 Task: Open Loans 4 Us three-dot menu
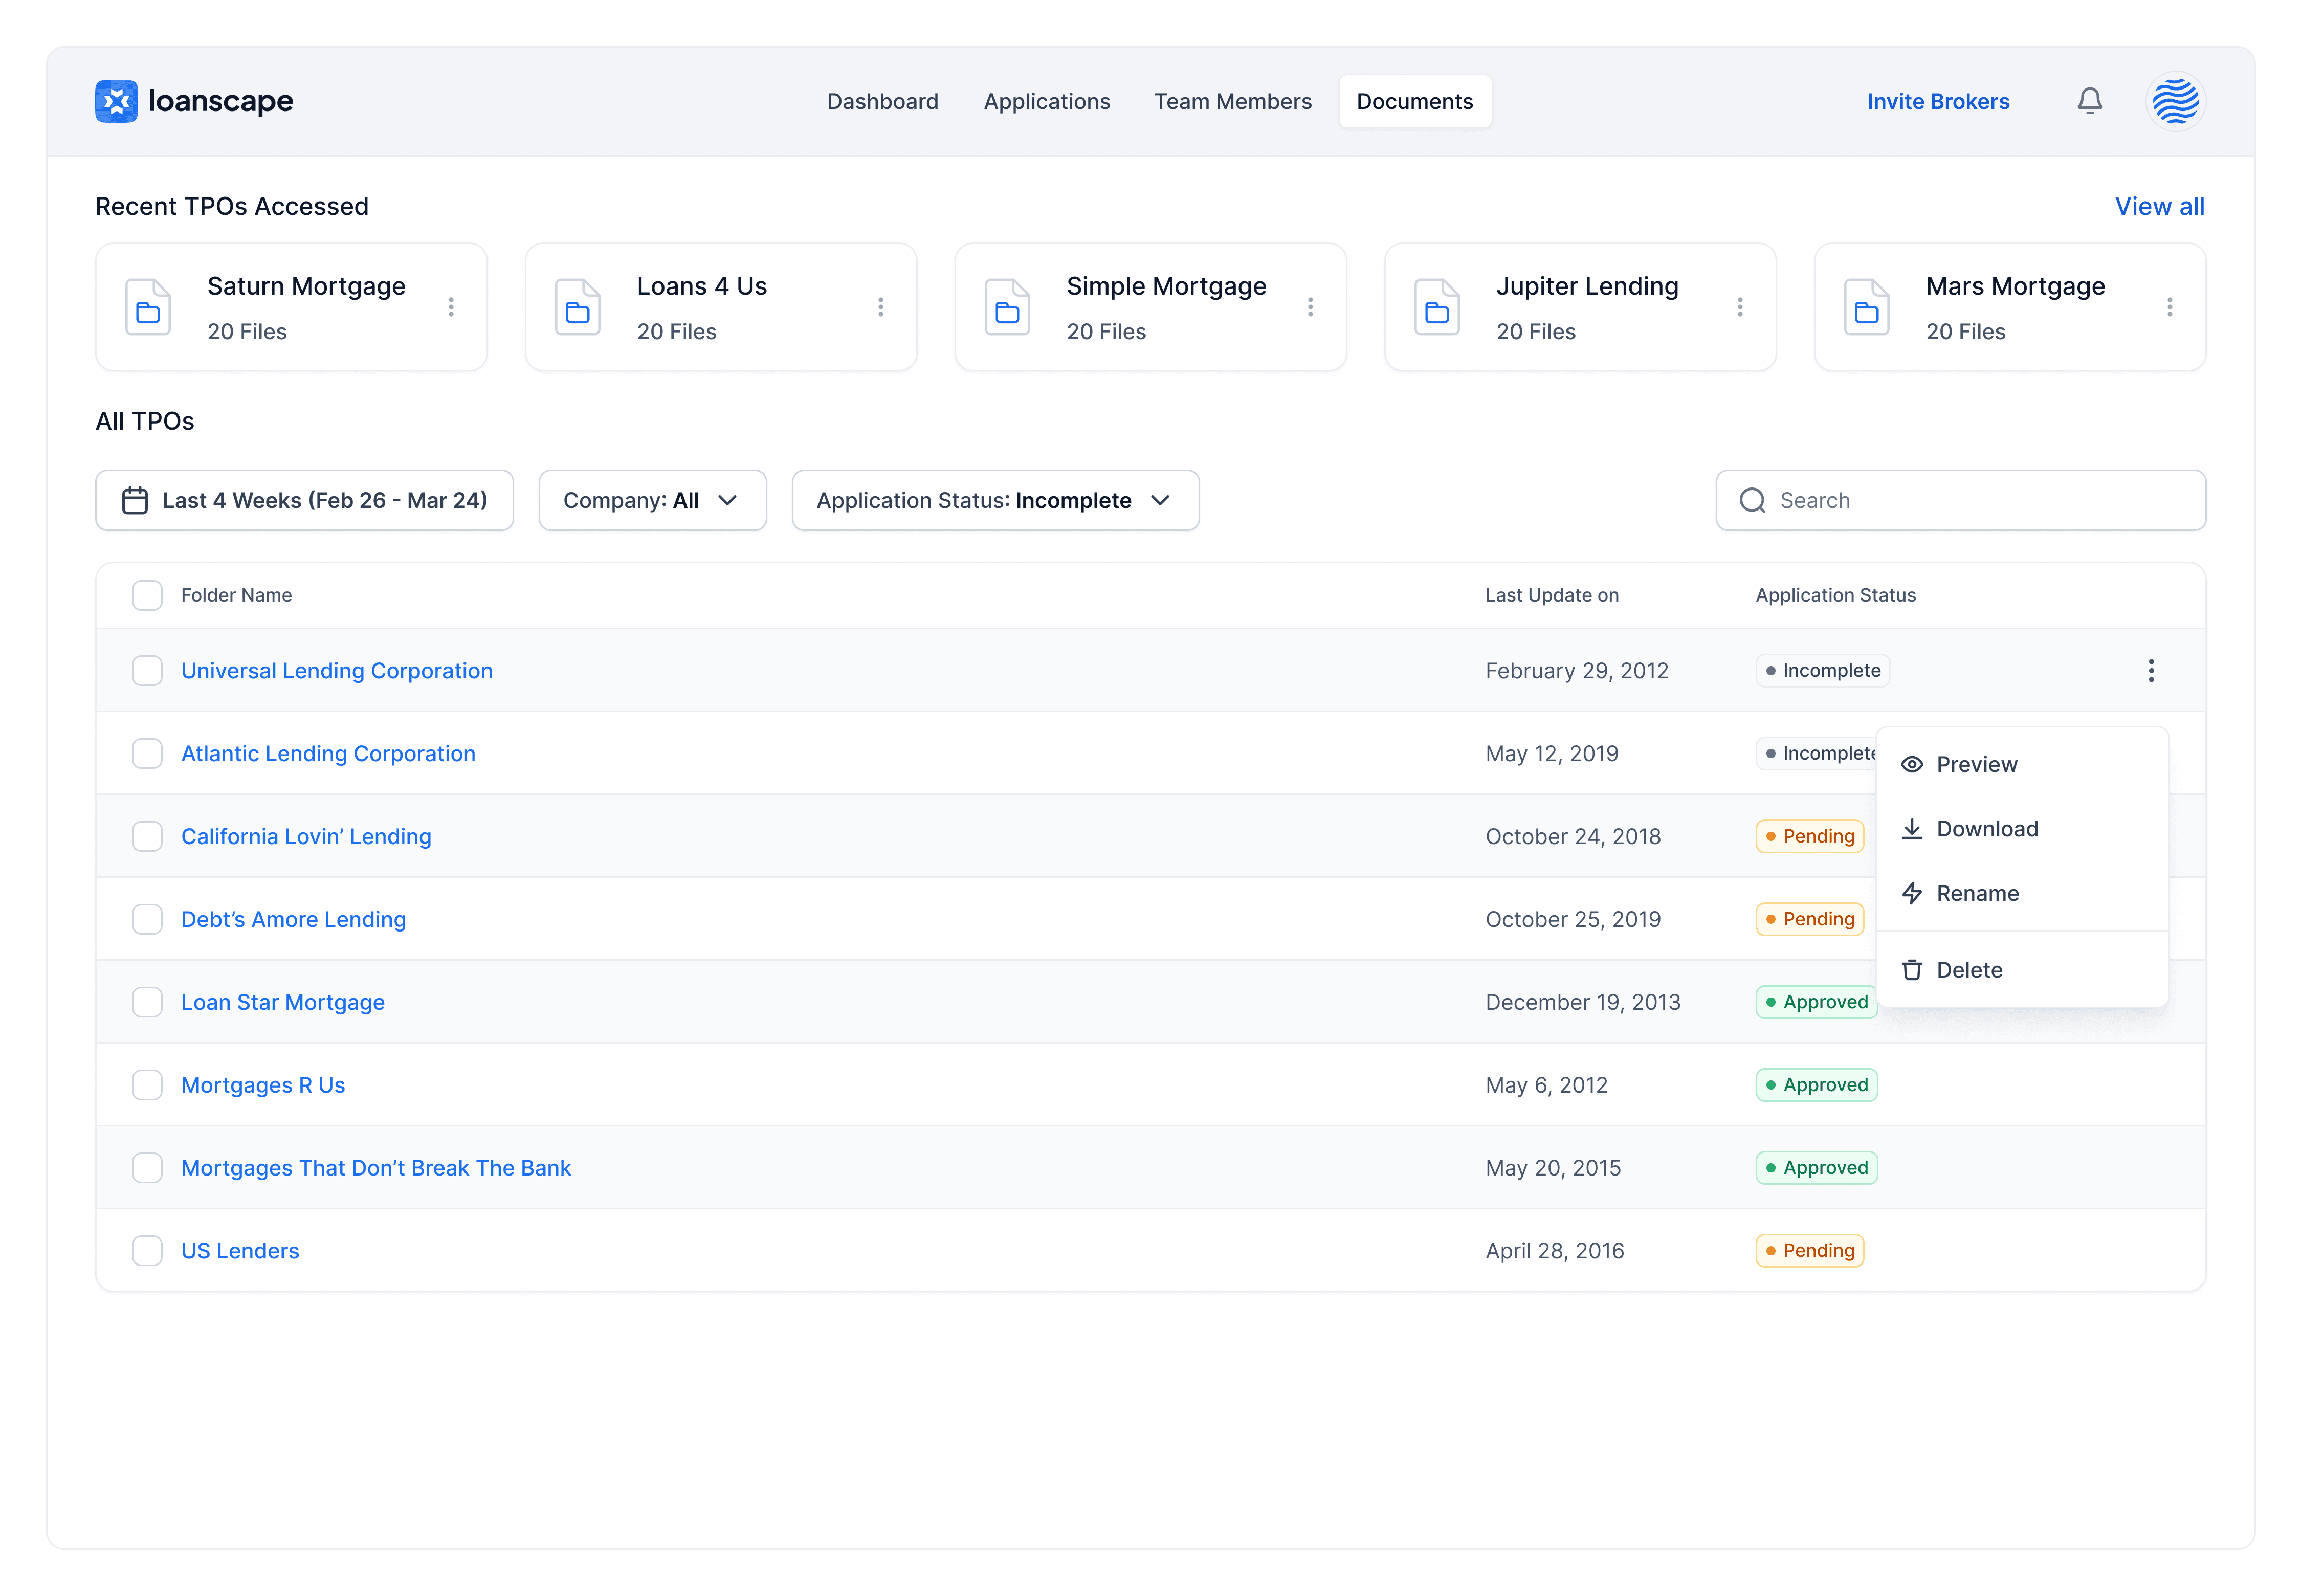(881, 307)
